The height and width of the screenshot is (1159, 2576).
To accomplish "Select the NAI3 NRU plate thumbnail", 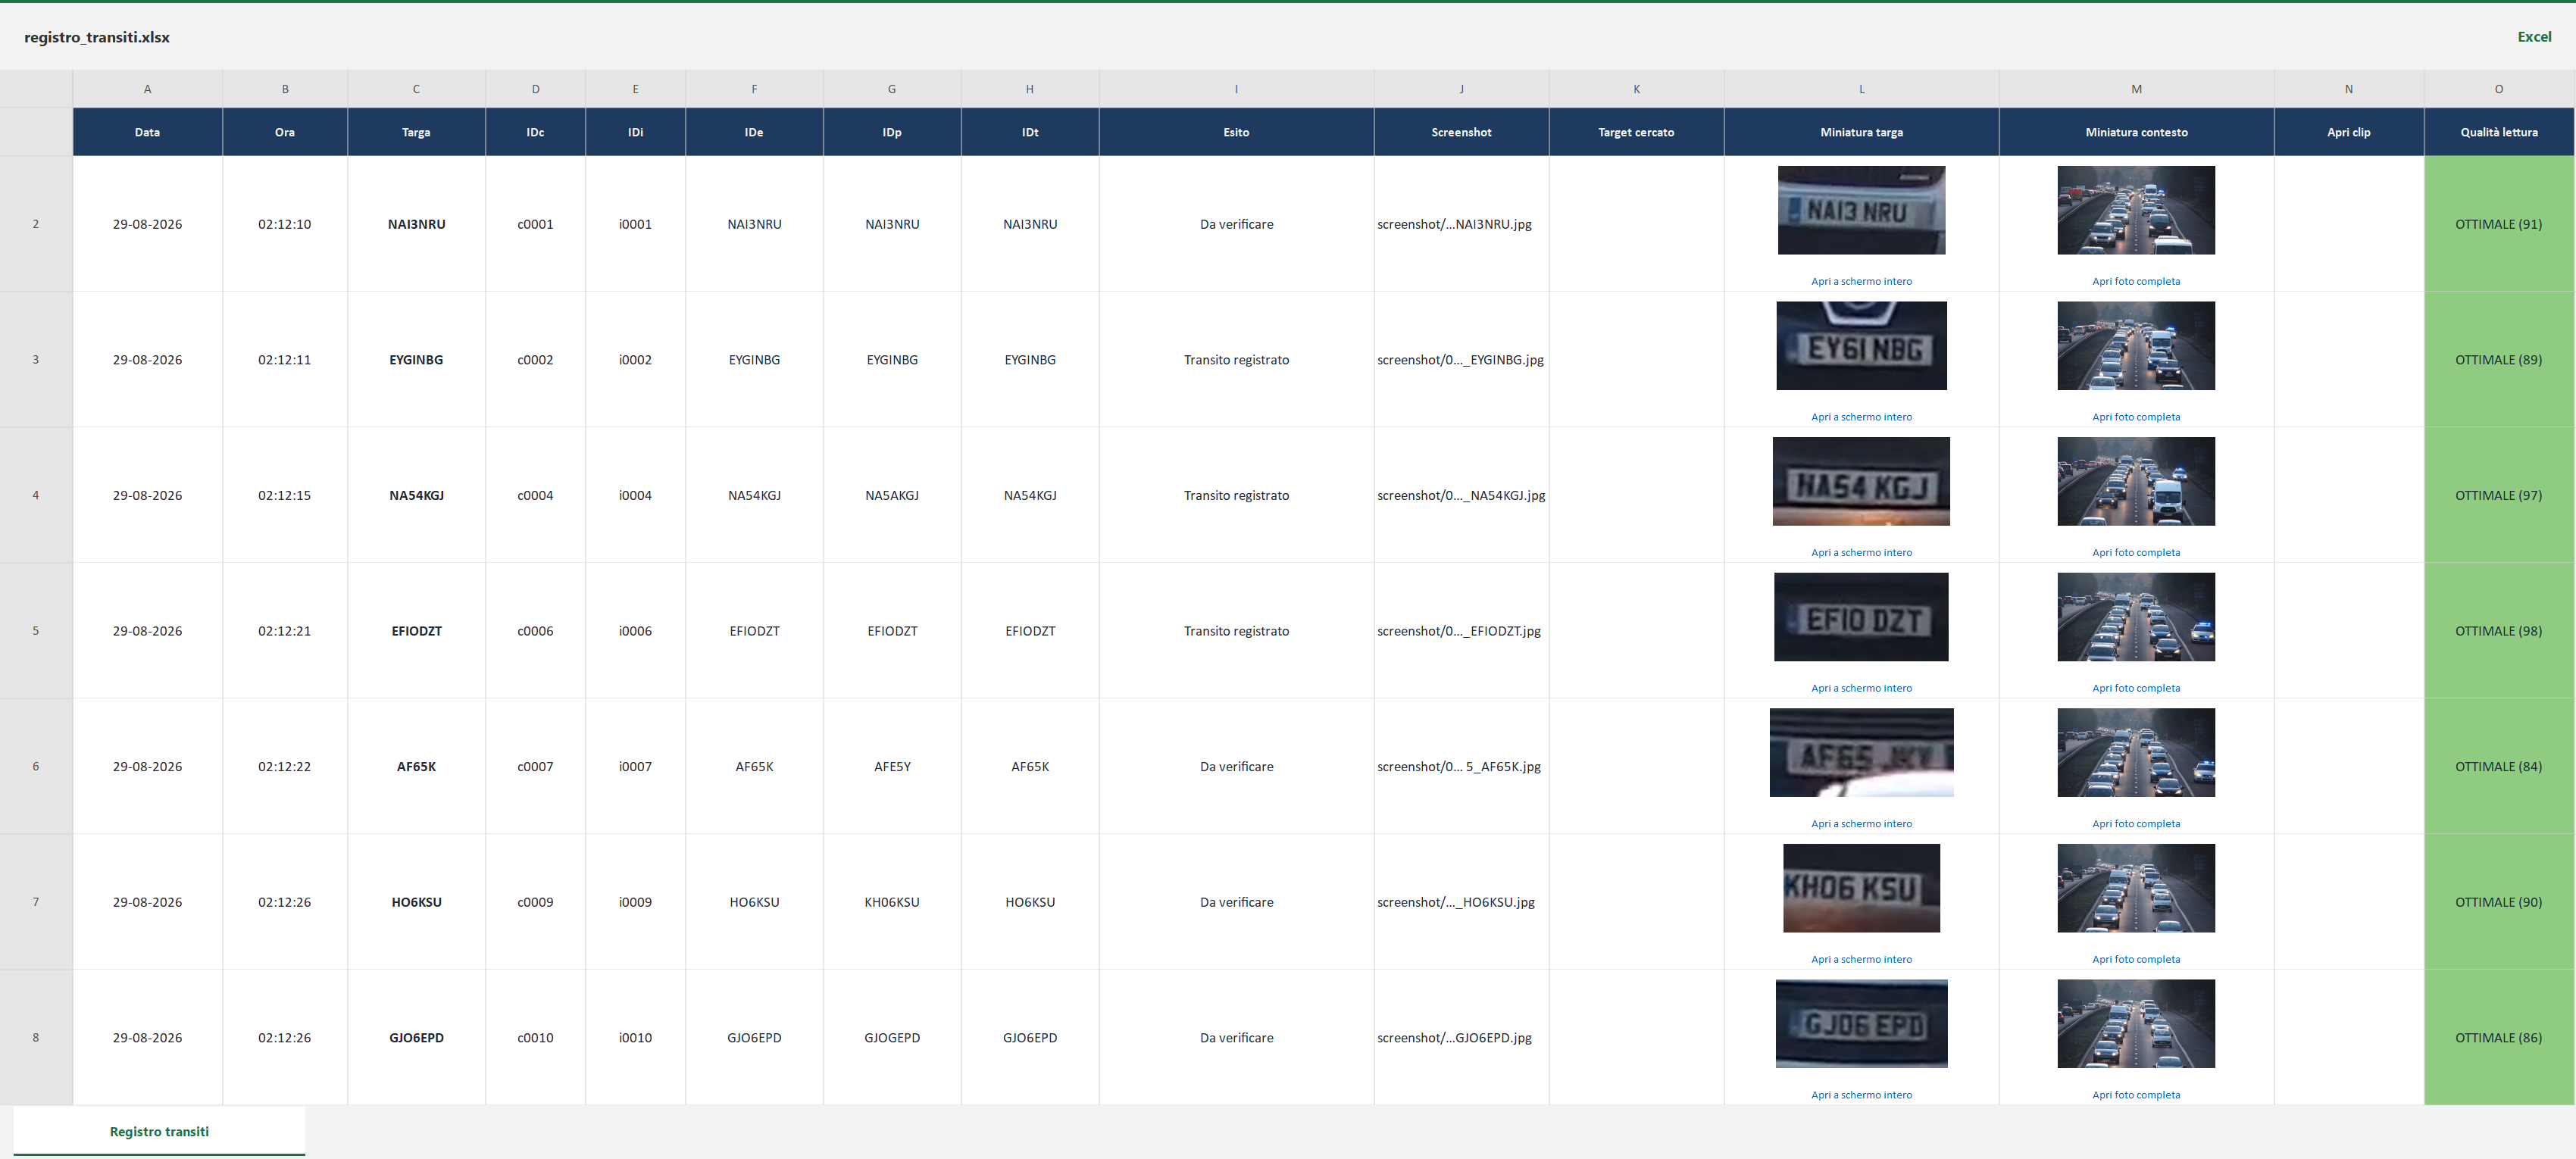I will [x=1861, y=210].
